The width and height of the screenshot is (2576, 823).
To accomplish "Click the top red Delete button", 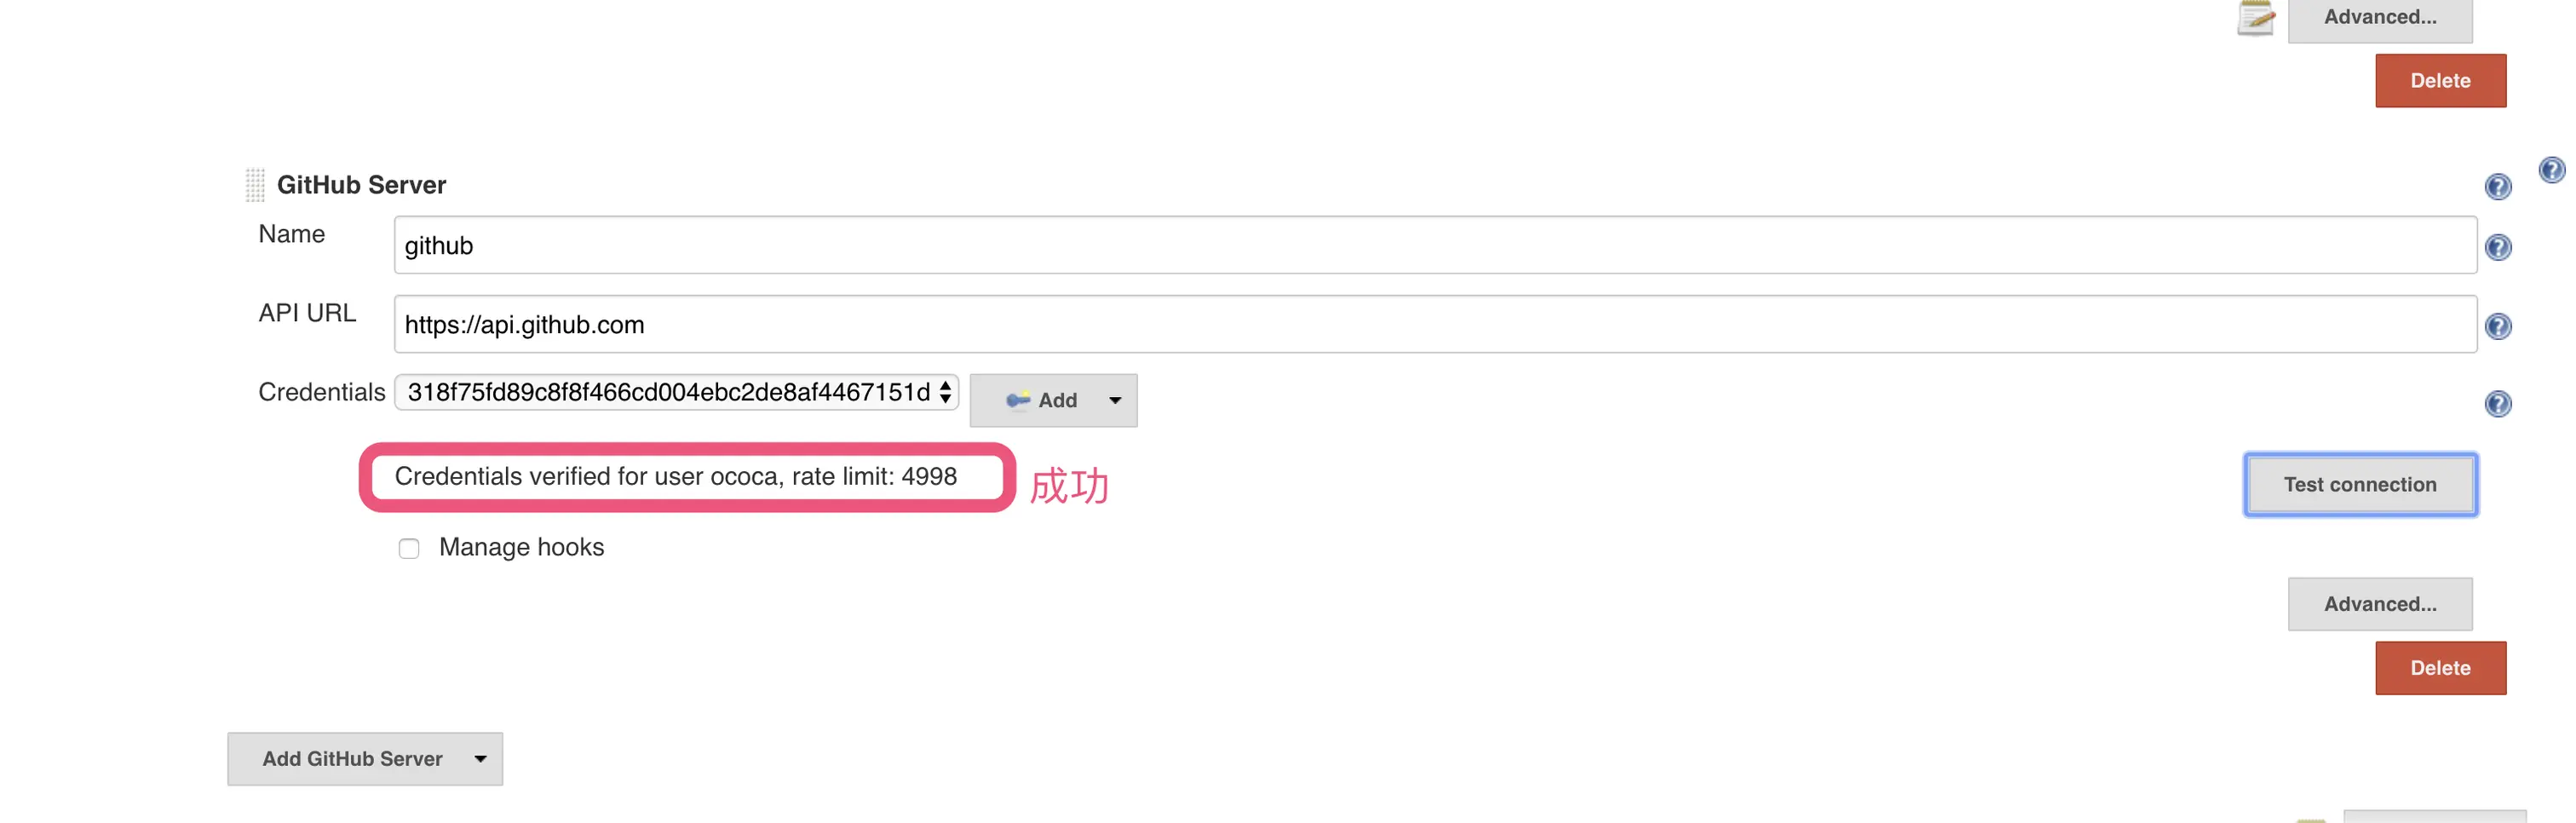I will [x=2439, y=81].
